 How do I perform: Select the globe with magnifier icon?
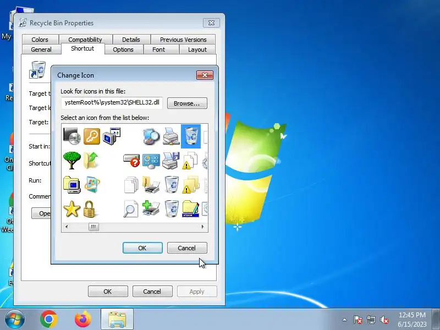(151, 136)
